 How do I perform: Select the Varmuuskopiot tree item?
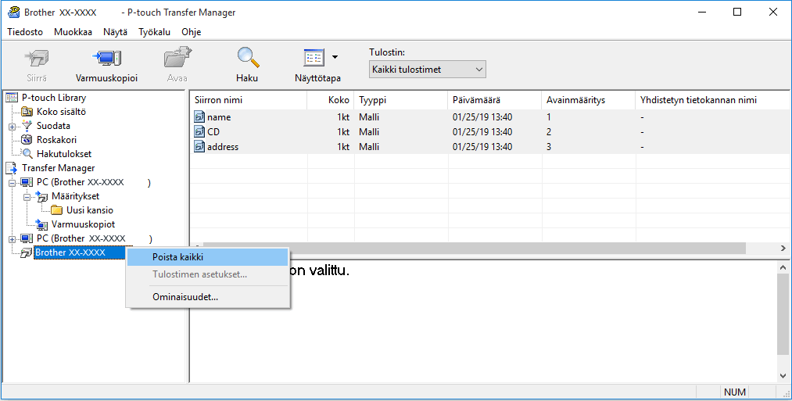pyautogui.click(x=84, y=225)
